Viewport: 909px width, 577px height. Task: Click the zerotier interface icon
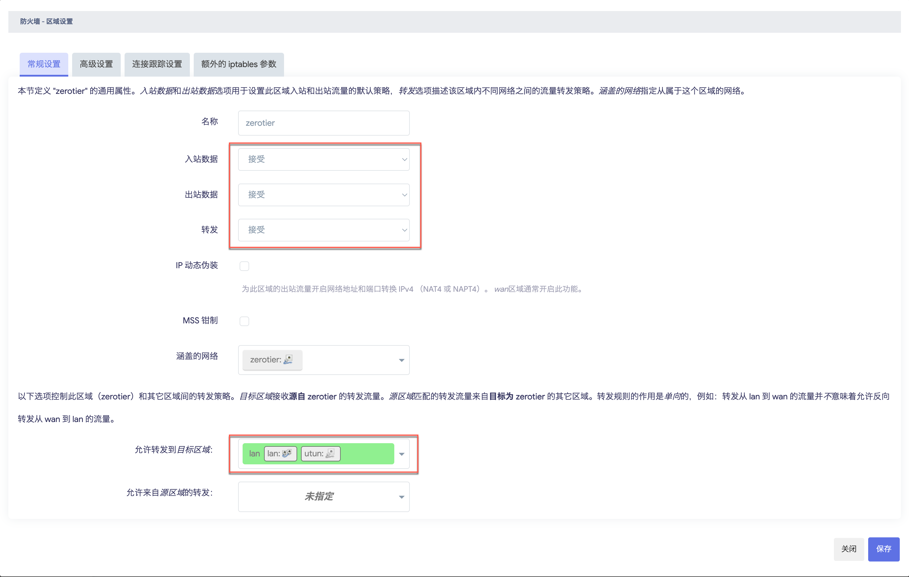pyautogui.click(x=288, y=359)
